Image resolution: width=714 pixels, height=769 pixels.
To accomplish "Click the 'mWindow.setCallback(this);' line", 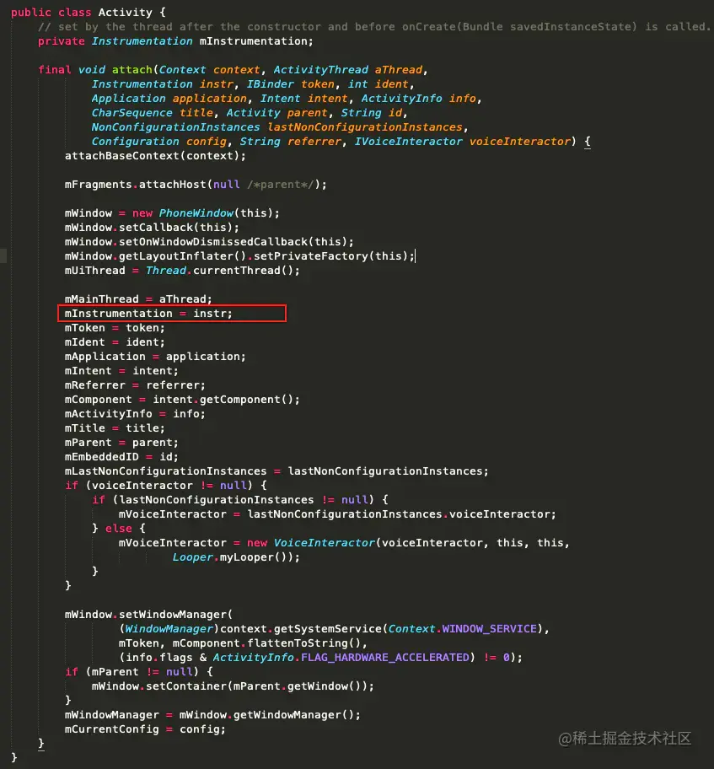I will [x=152, y=227].
